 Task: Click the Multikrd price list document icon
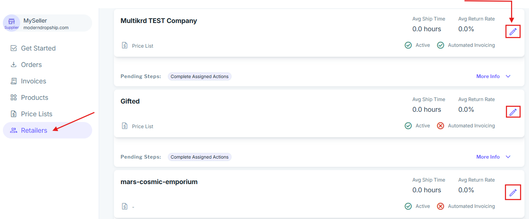pos(125,45)
